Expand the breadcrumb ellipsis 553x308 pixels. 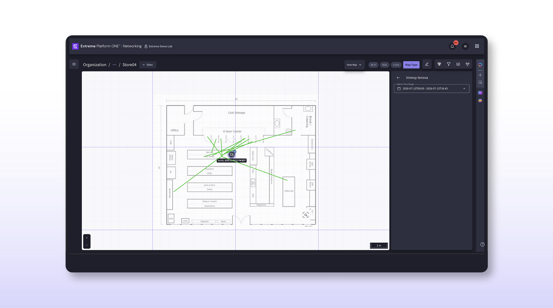coord(114,65)
